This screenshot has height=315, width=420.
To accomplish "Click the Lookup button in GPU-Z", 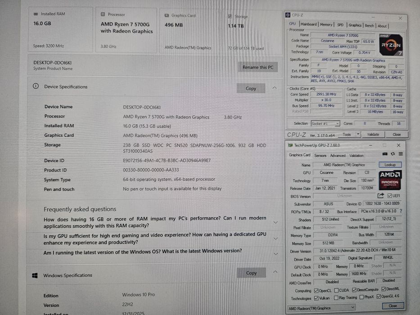I will (x=390, y=165).
